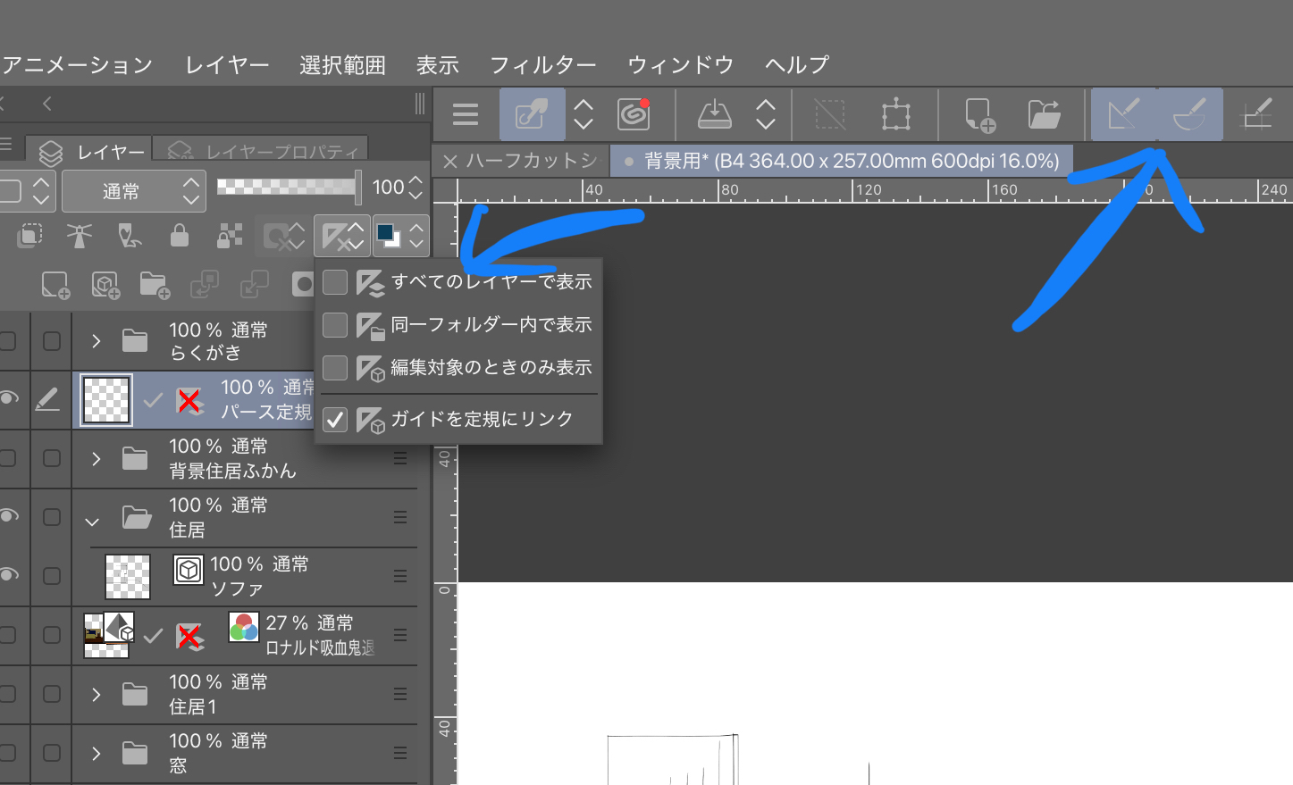Select 同一フォルダー内で表示 menu entry
Image resolution: width=1293 pixels, height=785 pixels.
coord(491,325)
